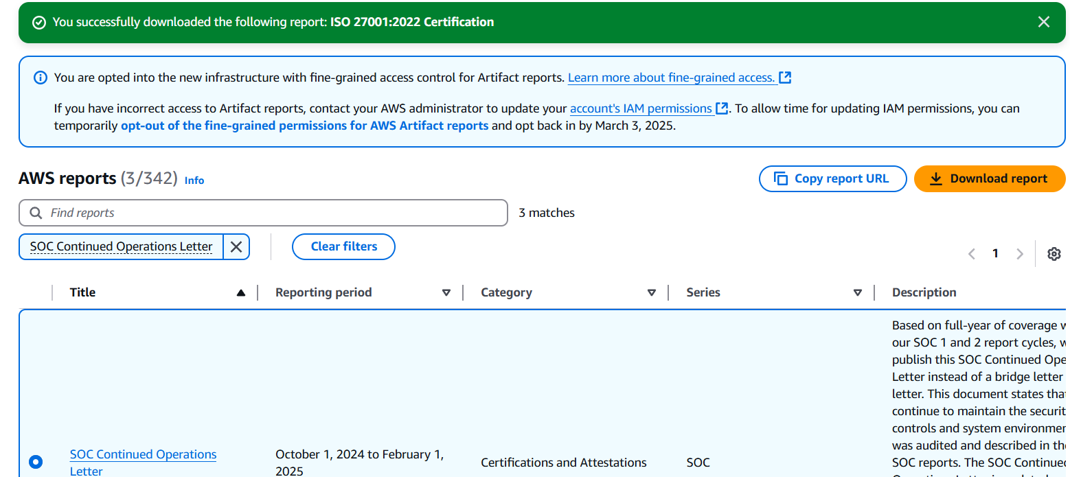The width and height of the screenshot is (1070, 477).
Task: Click Copy report URL button
Action: click(832, 178)
